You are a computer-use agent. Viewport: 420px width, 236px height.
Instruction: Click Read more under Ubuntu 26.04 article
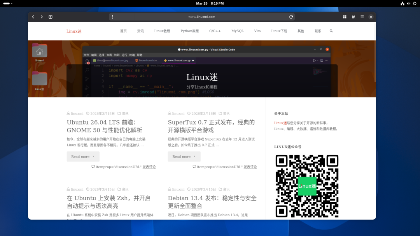(x=83, y=156)
